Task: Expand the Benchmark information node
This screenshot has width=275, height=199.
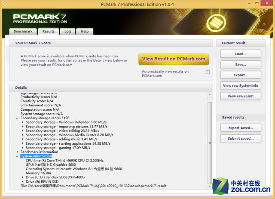Action: tap(17, 152)
